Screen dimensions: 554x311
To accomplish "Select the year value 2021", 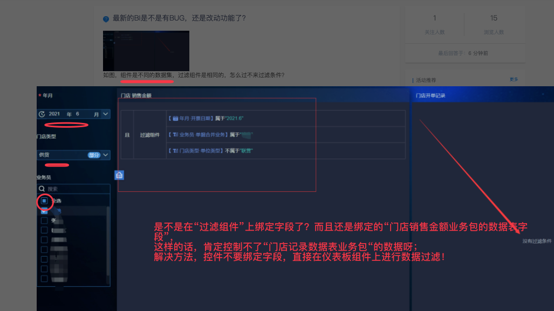I will click(x=54, y=114).
